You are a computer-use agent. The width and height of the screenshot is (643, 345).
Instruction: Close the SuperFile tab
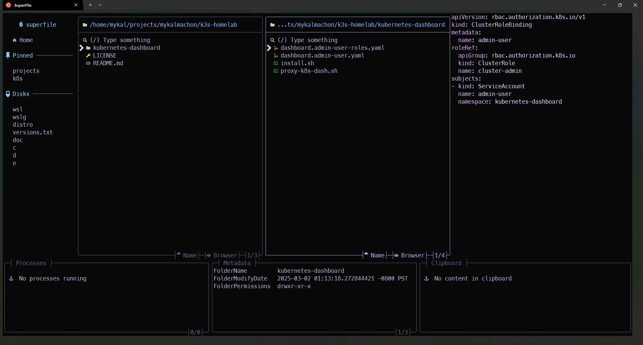click(76, 5)
